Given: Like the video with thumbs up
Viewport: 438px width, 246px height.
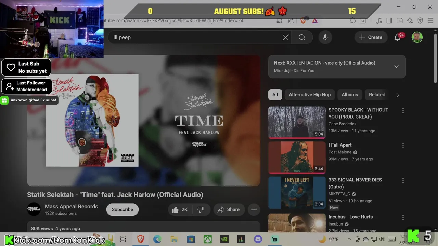Looking at the screenshot, I should pos(180,209).
